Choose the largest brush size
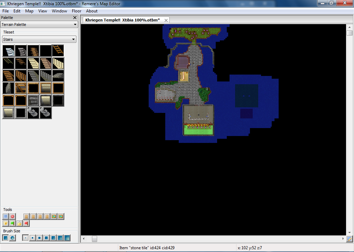The width and height of the screenshot is (354, 252). click(x=67, y=238)
